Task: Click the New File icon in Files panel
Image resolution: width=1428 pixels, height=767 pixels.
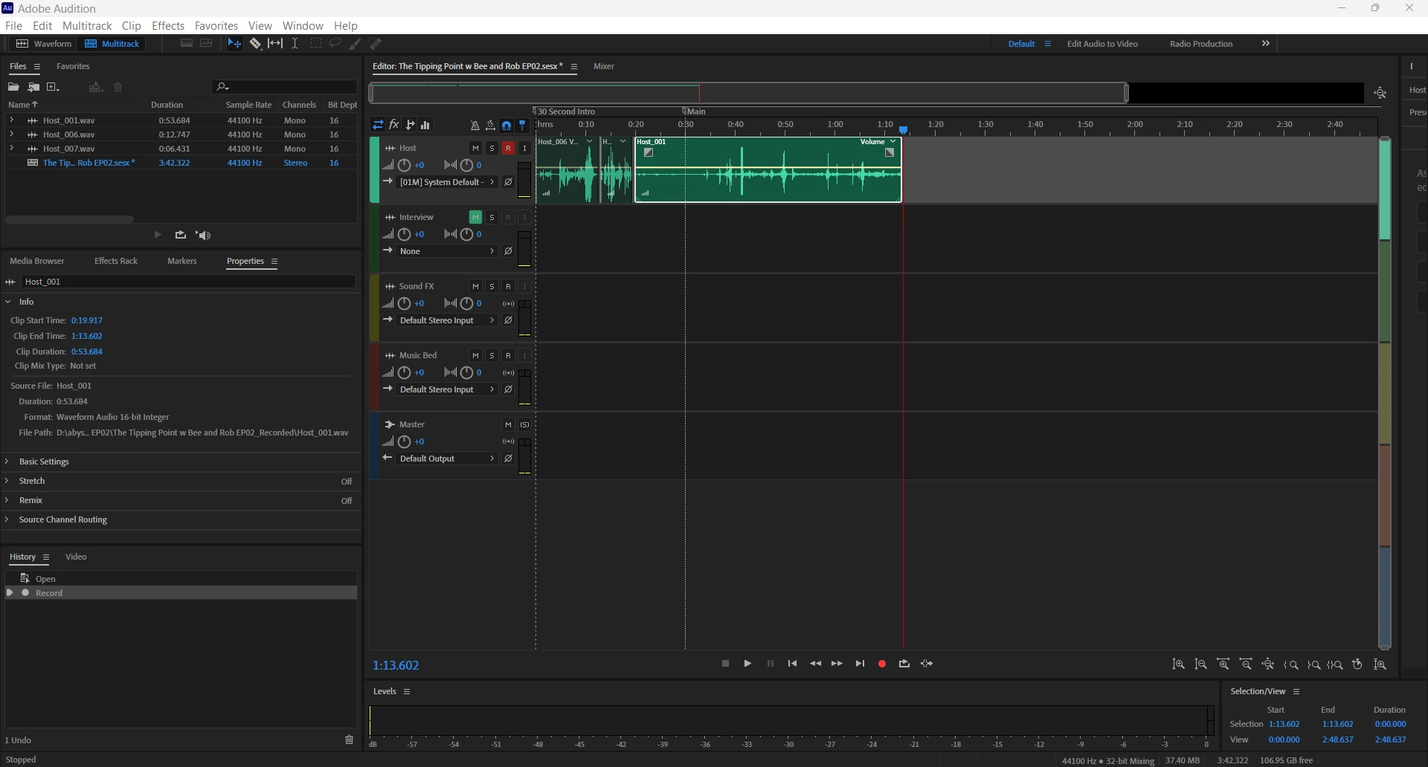Action: point(53,88)
